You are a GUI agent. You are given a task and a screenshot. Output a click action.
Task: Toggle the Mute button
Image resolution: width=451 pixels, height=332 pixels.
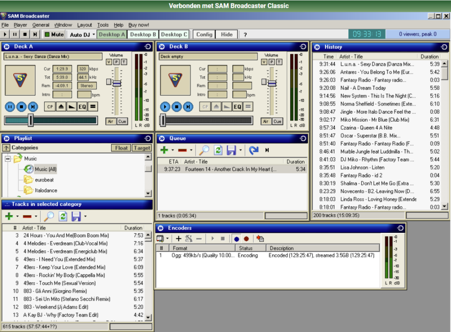(x=54, y=34)
